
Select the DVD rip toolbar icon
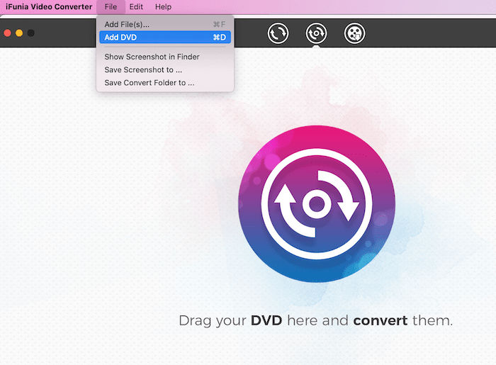click(316, 33)
